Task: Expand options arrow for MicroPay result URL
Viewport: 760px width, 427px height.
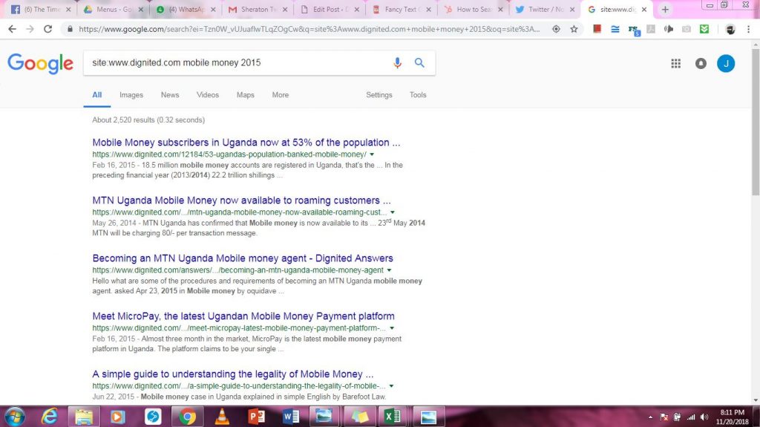Action: tap(392, 328)
